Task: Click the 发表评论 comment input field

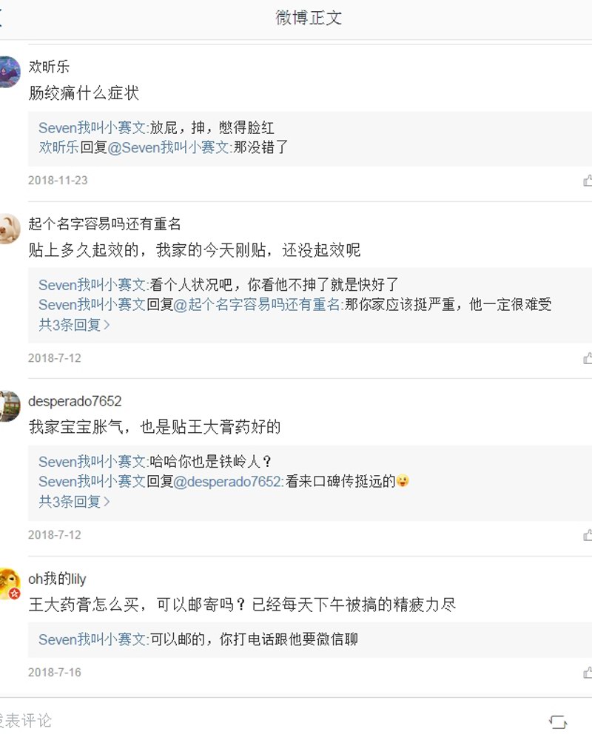Action: (148, 719)
